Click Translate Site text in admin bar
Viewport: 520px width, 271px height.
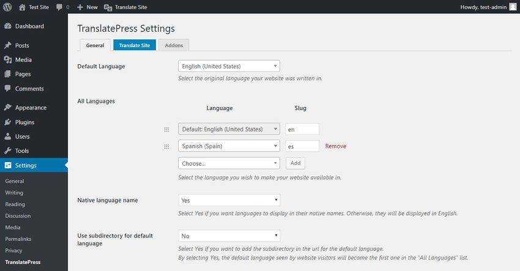[x=131, y=7]
